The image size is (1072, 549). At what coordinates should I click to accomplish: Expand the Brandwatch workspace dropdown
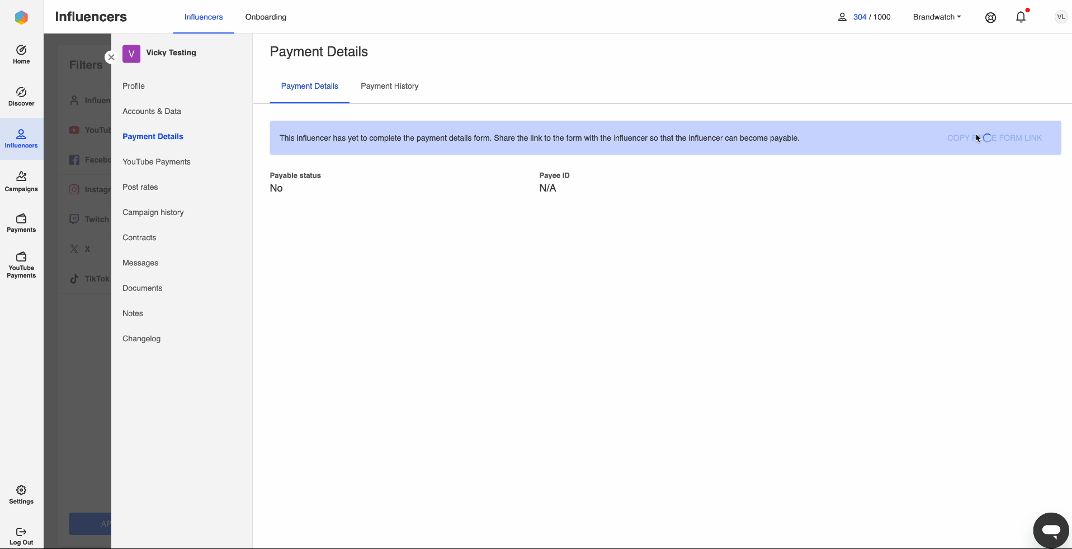[936, 17]
